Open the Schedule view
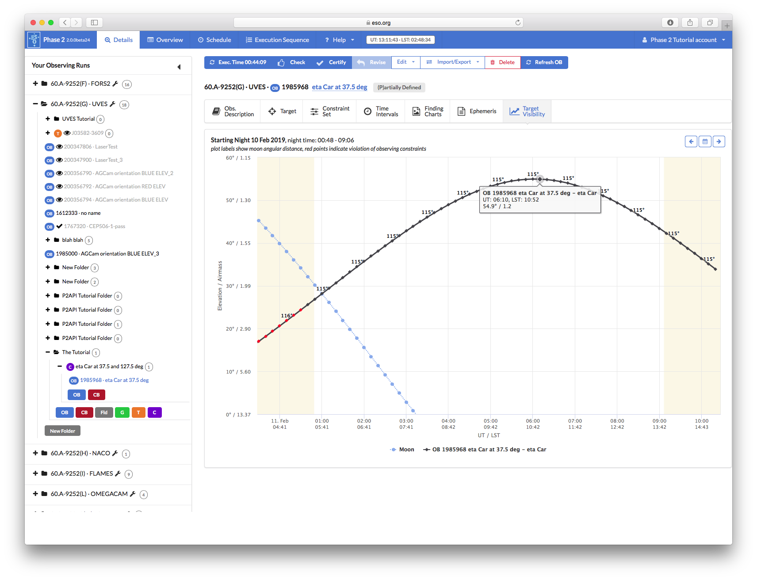 [x=214, y=40]
